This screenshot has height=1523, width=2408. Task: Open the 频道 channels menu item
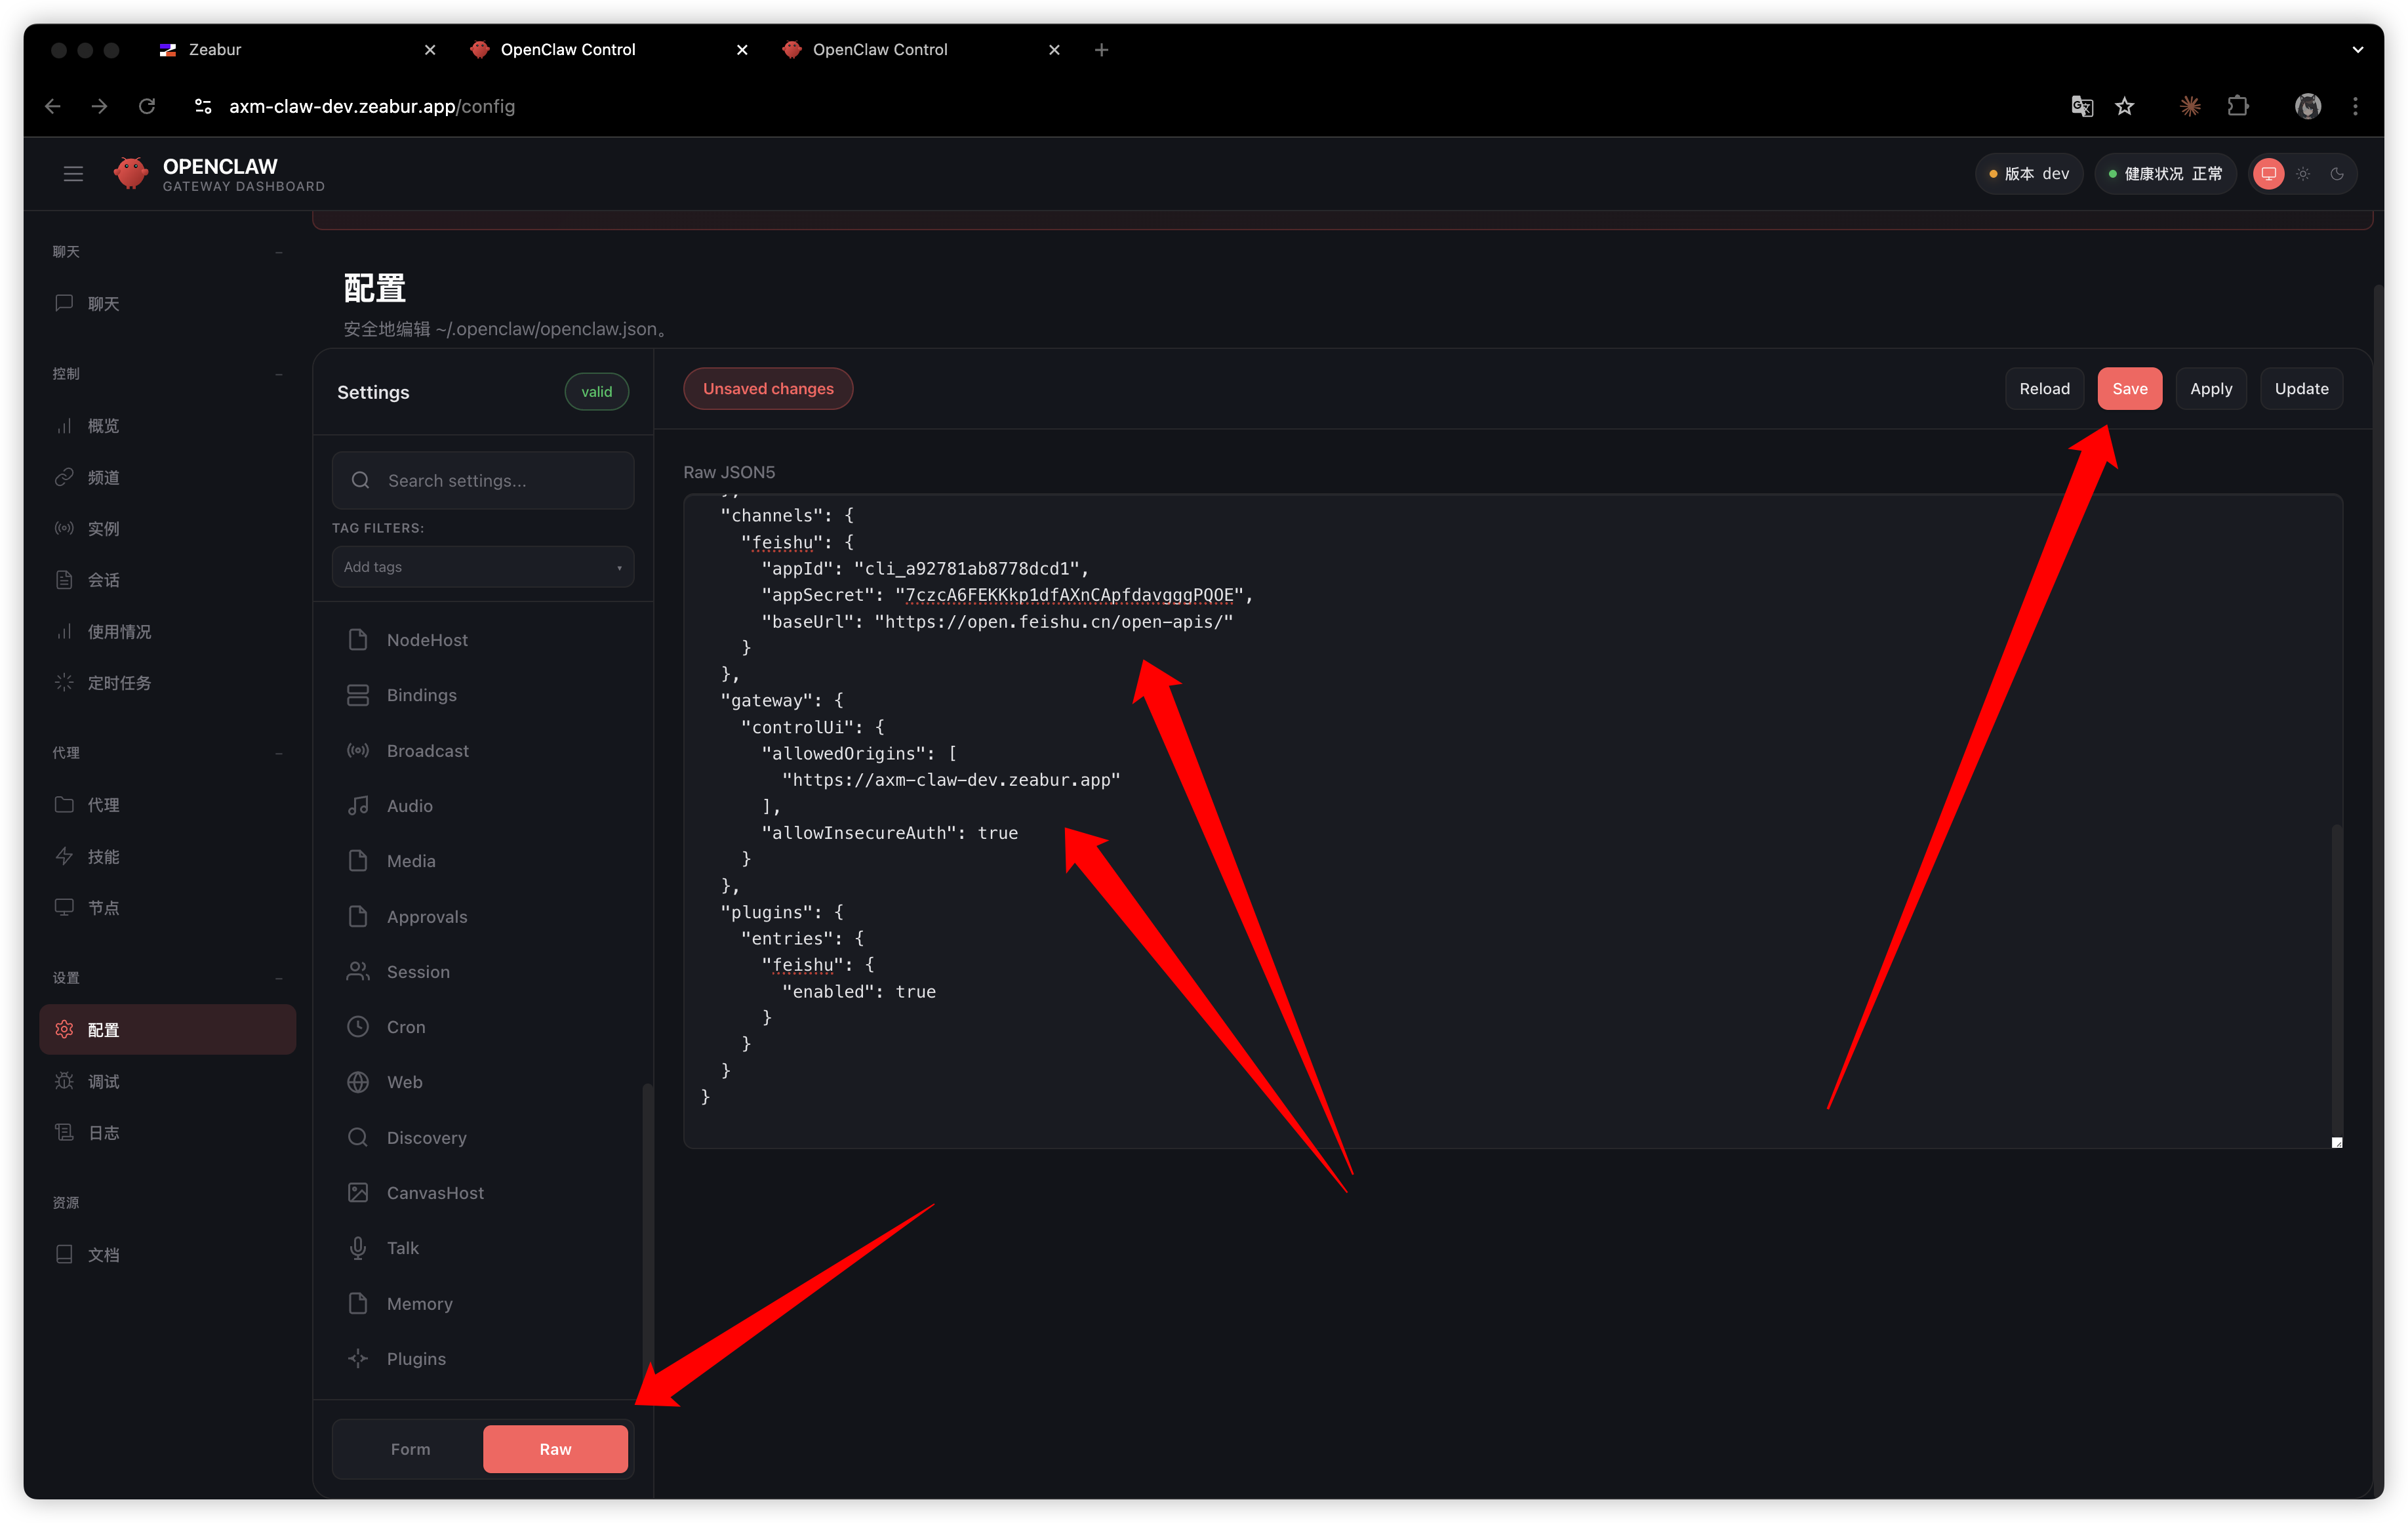[x=103, y=477]
